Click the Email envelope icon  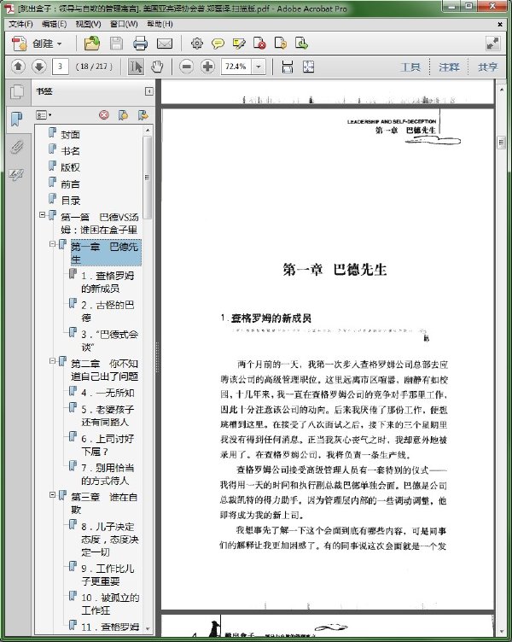pos(165,44)
